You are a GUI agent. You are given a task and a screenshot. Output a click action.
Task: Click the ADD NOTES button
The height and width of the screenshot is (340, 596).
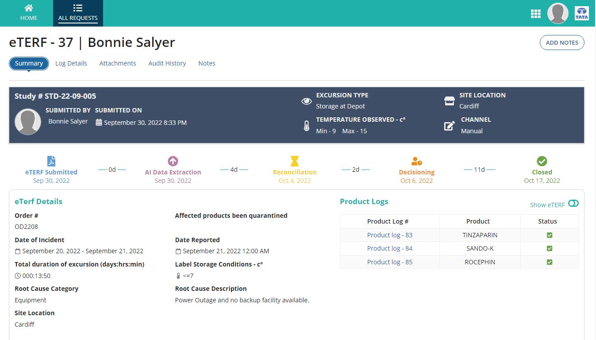562,42
